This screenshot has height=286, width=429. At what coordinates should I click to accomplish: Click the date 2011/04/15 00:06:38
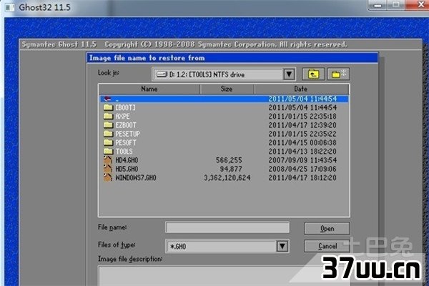pos(302,142)
